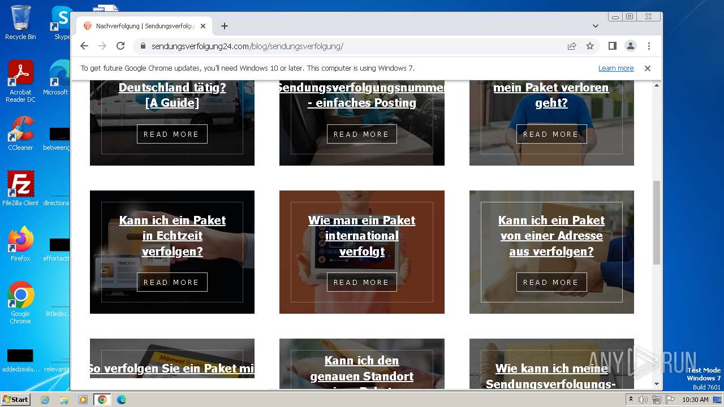Share this page icon in address bar
Viewport: 724px width, 407px height.
point(572,46)
